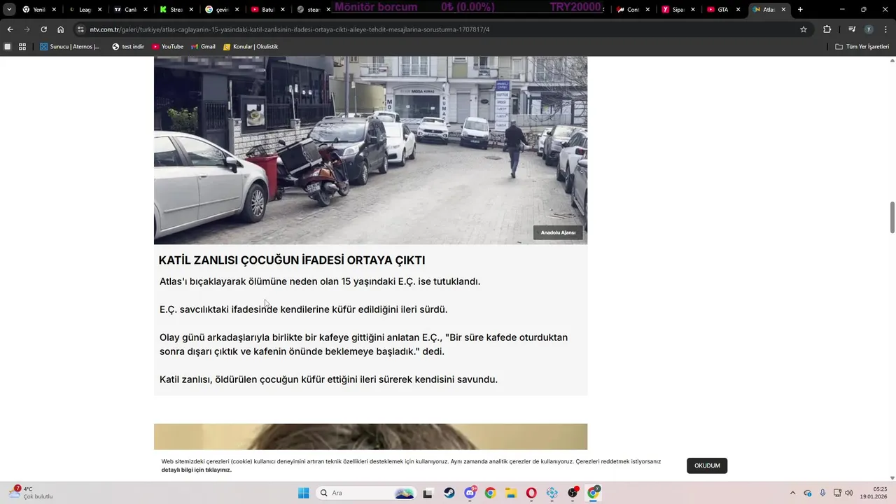Open the weather widget showing 4°C
This screenshot has height=504, width=896.
click(31, 493)
